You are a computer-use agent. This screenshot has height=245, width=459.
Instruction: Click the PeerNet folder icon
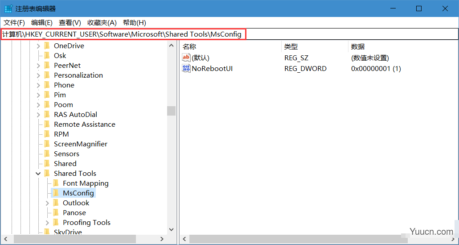(x=47, y=65)
